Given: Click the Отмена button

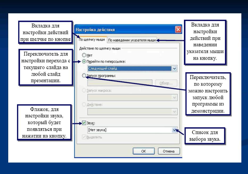Looking at the screenshot, I should pyautogui.click(x=169, y=151).
